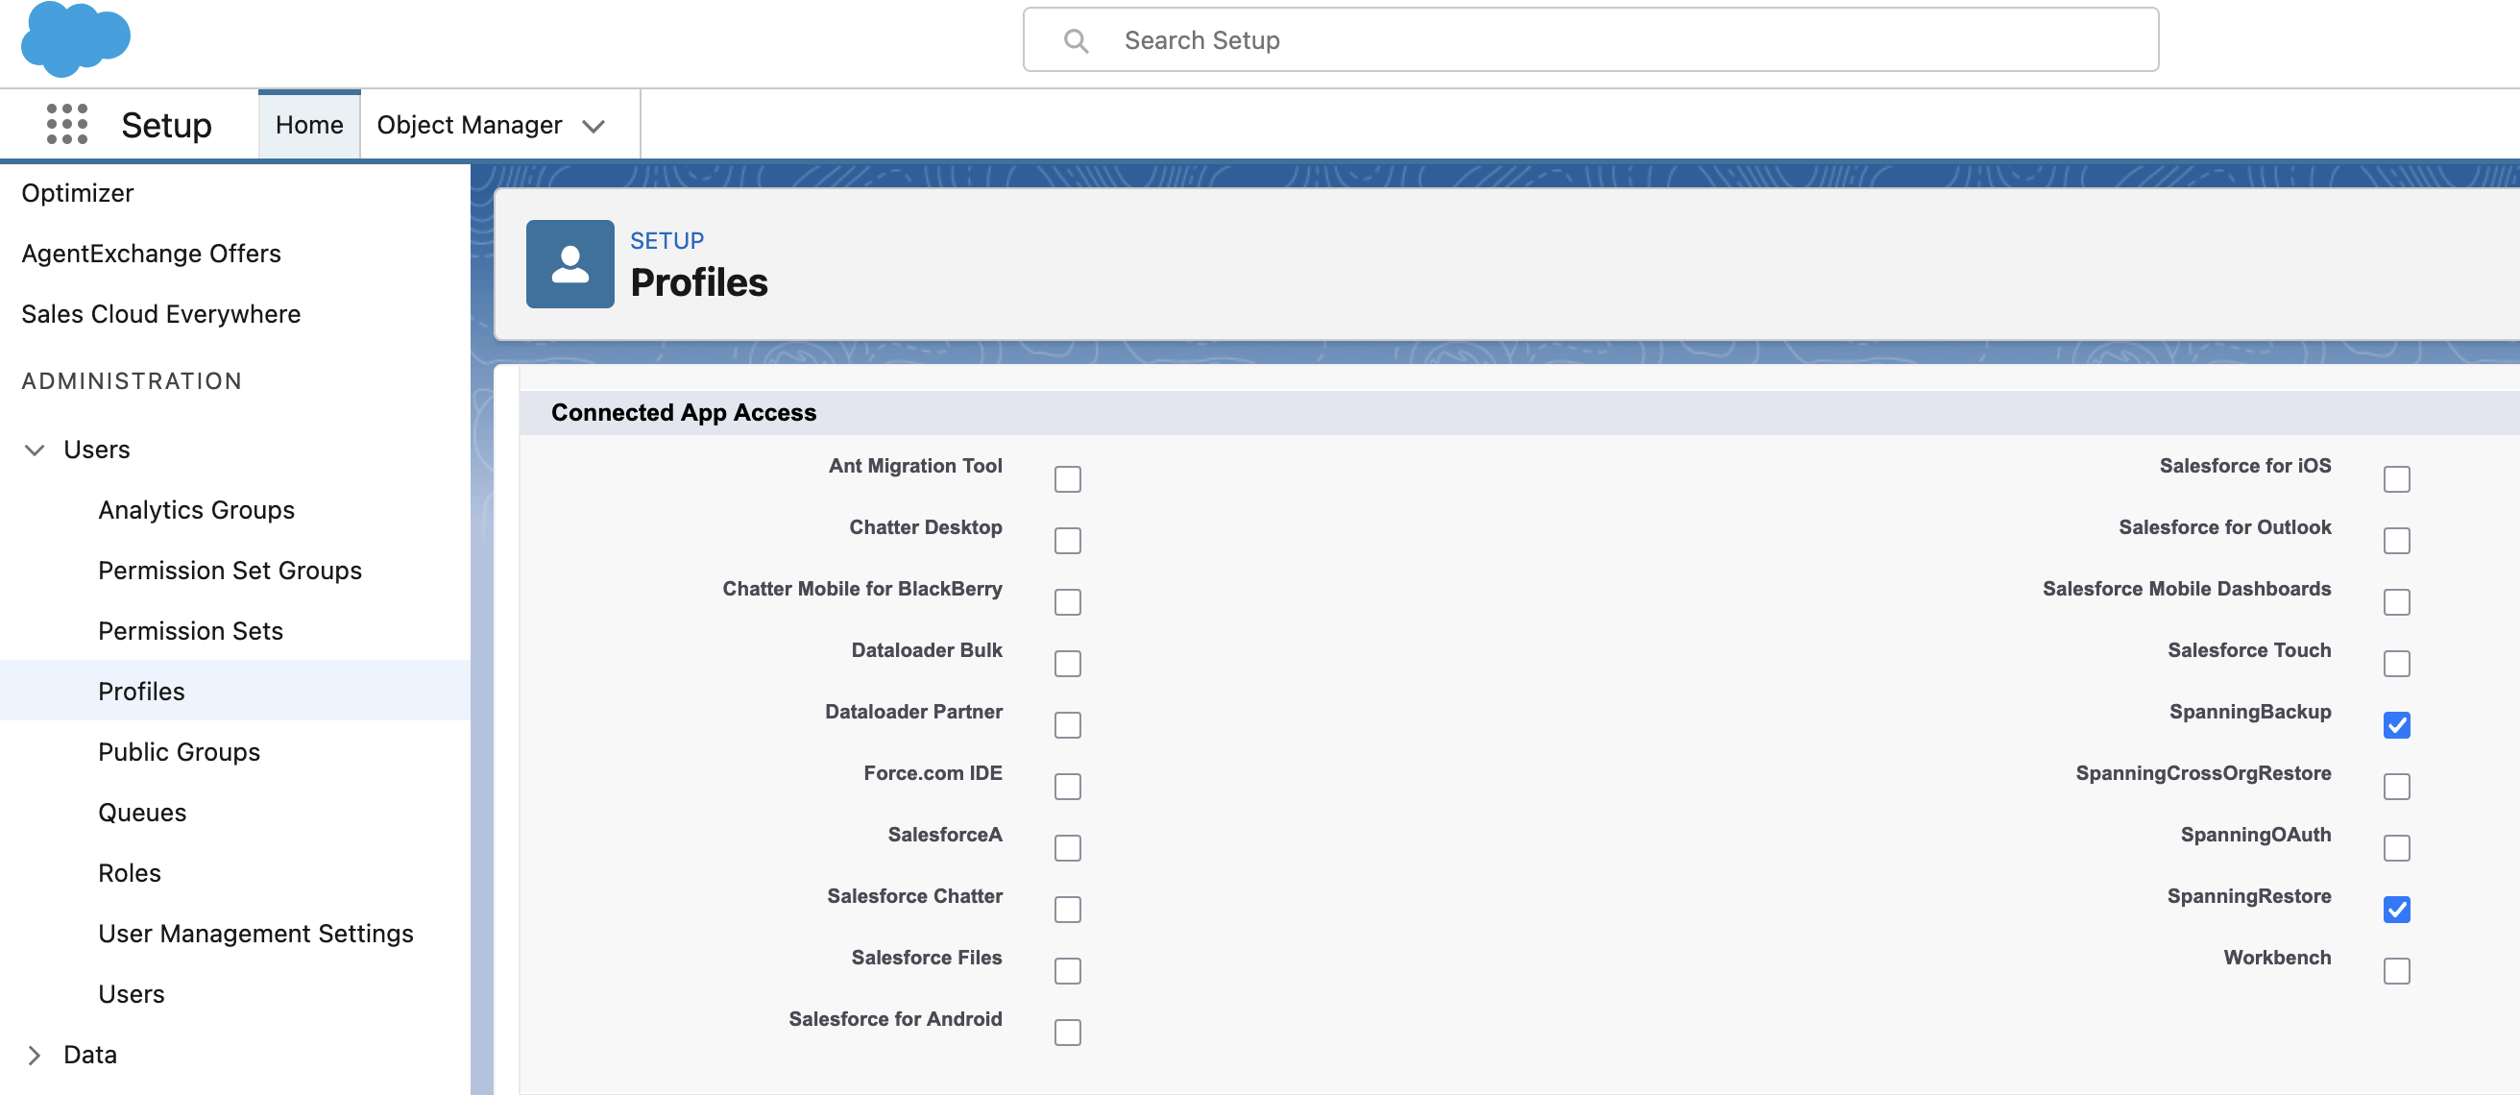This screenshot has height=1095, width=2520.
Task: Open the Object Manager dropdown arrow
Action: tap(593, 126)
